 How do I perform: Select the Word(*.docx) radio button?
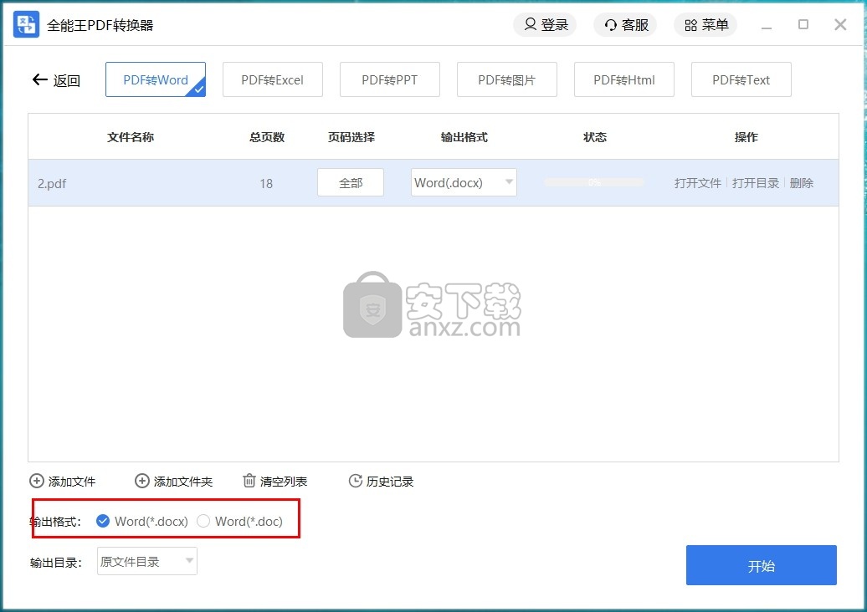point(103,521)
